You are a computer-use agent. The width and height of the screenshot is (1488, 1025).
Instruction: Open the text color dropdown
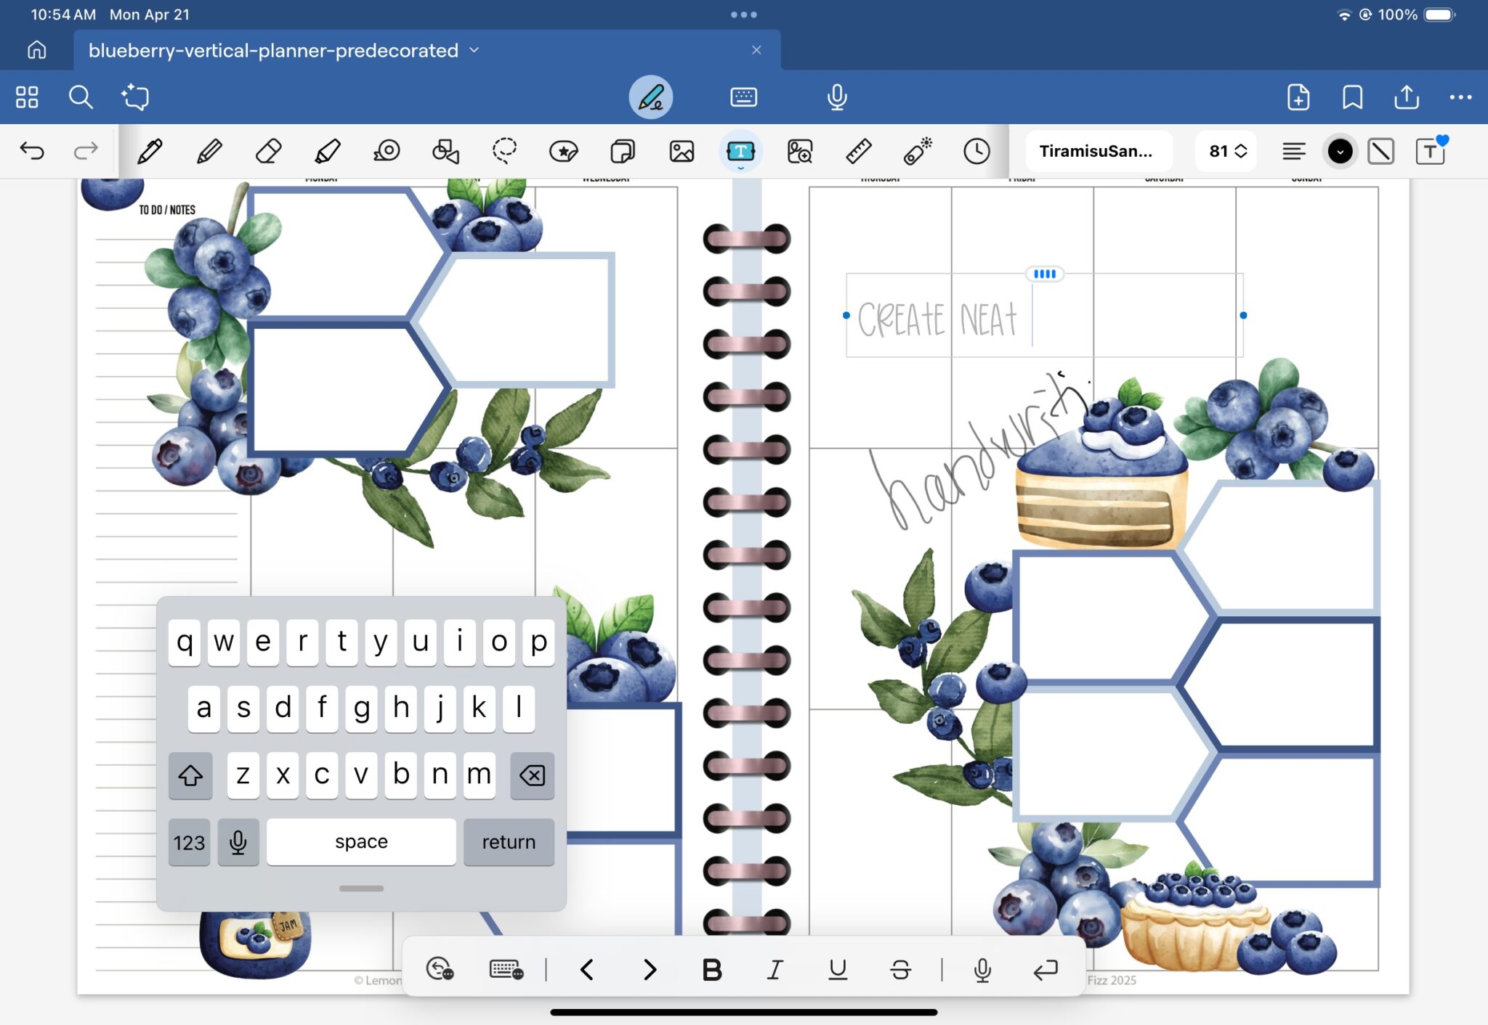(x=1340, y=151)
